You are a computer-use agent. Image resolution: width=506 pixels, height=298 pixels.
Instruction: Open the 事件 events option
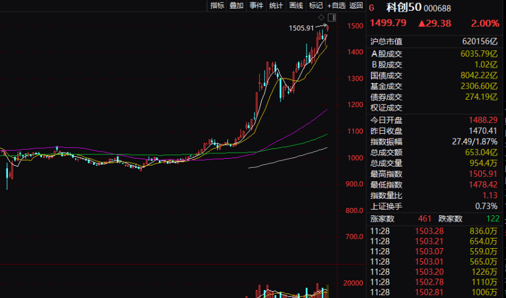coord(256,5)
